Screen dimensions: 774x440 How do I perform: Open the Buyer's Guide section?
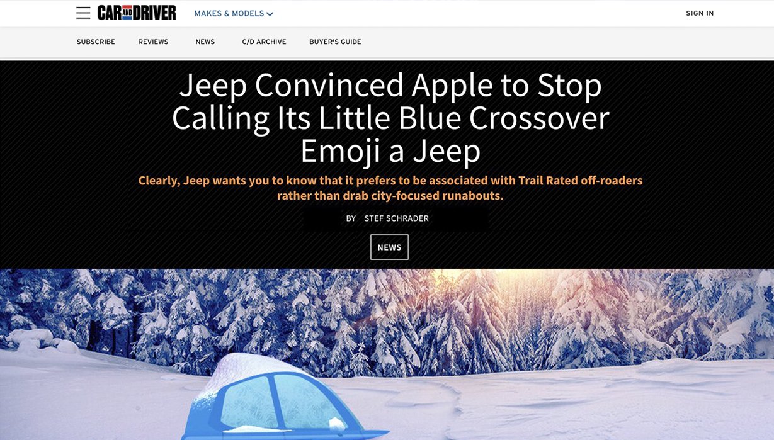[x=335, y=42]
